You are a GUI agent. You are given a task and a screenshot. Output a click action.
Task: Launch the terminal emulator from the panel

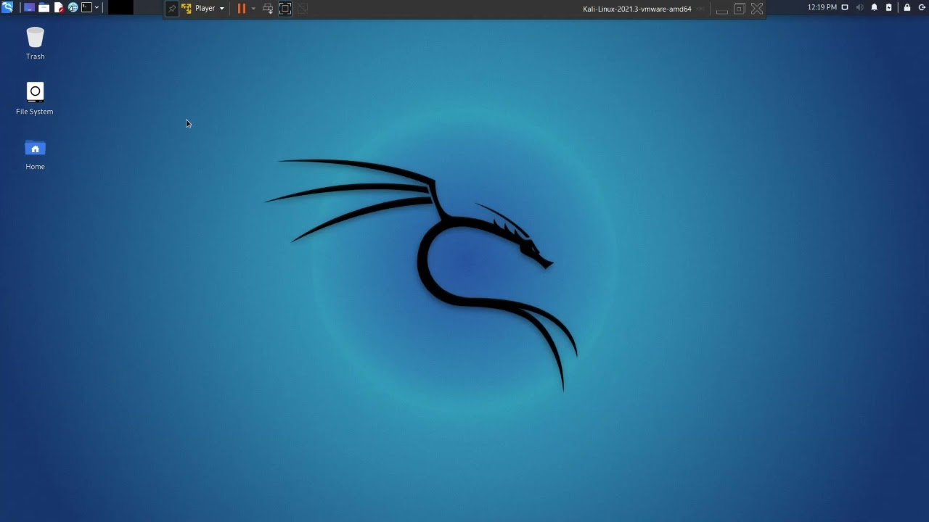point(86,8)
